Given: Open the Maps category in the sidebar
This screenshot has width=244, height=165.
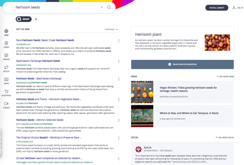Looking at the screenshot, I should coord(6,81).
